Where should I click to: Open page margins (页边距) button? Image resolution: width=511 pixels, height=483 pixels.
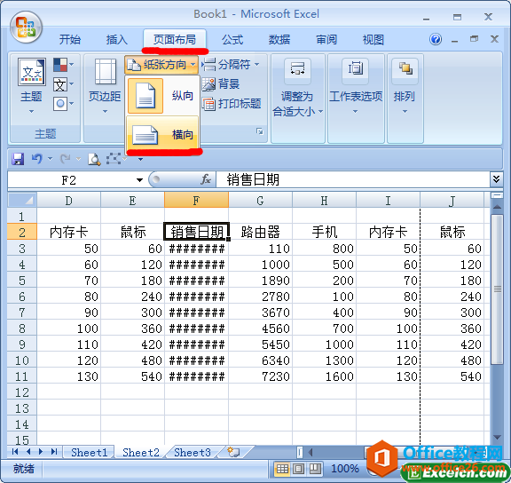105,86
